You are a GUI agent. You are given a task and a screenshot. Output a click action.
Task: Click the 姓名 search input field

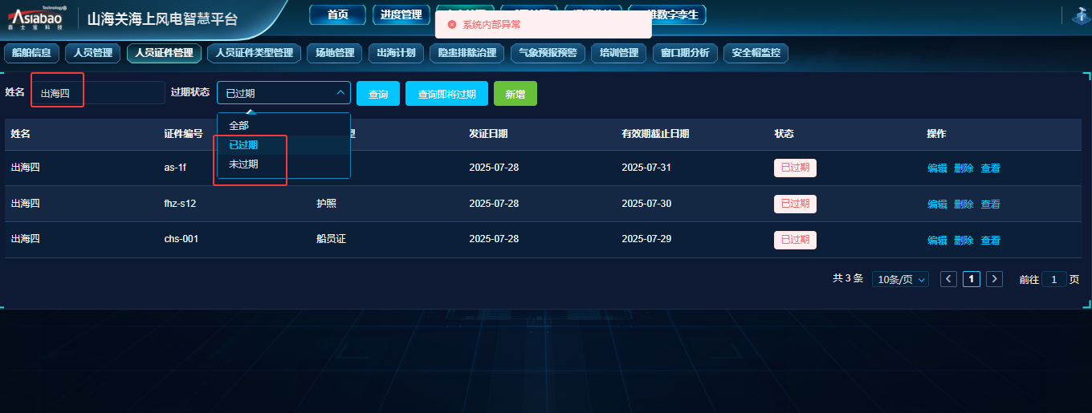(99, 93)
